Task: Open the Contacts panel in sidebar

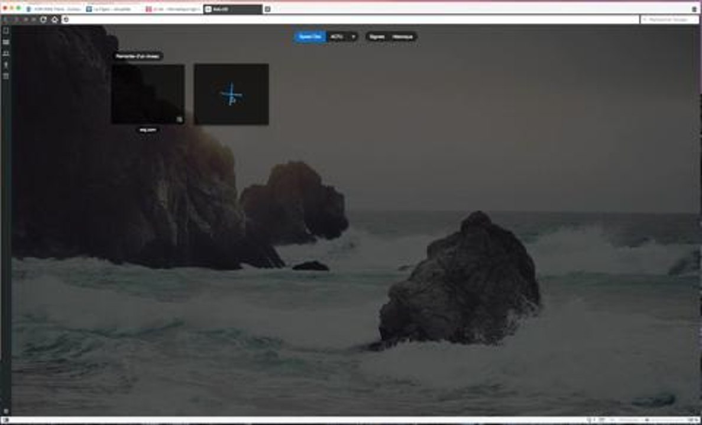Action: coord(6,54)
